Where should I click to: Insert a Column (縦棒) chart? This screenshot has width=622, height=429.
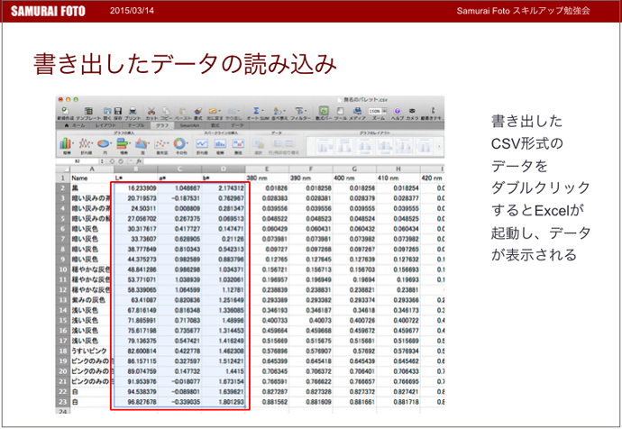(65, 143)
